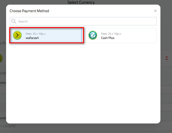Image resolution: width=172 pixels, height=133 pixels.
Task: Click the Choose Payment Method heading
Action: pos(29,11)
